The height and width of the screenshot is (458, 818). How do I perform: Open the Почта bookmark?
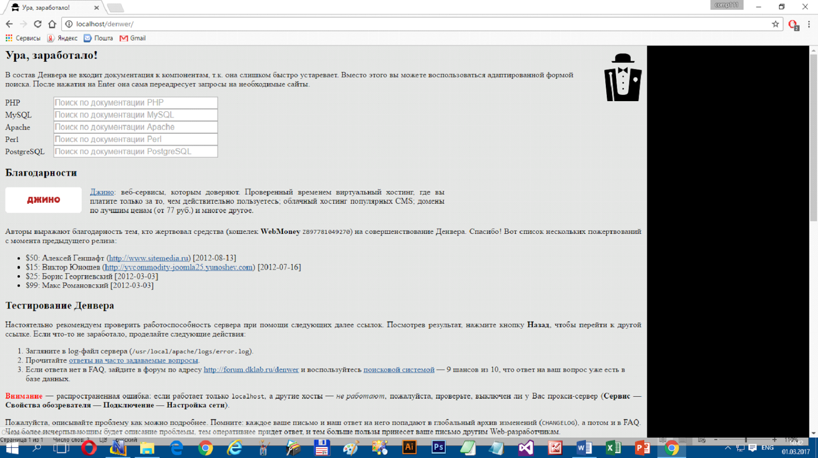click(x=98, y=38)
